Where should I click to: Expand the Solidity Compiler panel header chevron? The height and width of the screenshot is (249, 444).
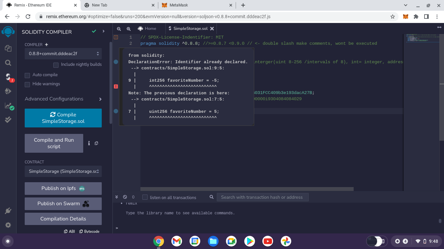click(x=104, y=31)
